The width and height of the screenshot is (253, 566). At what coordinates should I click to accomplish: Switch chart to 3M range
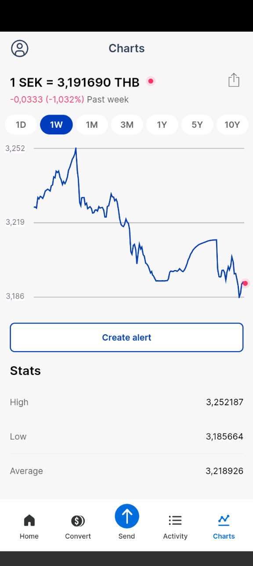pos(127,125)
